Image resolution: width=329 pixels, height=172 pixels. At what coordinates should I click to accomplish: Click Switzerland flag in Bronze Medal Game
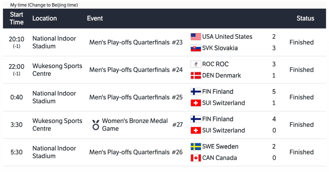(x=196, y=131)
